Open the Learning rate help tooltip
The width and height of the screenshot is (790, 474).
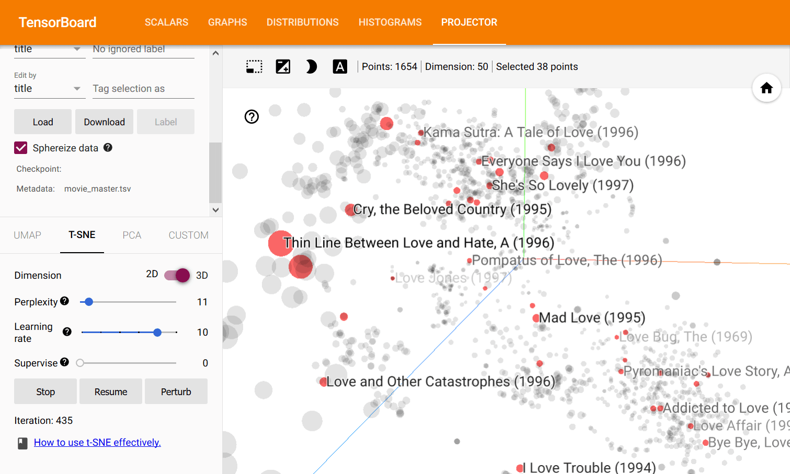[x=67, y=332]
